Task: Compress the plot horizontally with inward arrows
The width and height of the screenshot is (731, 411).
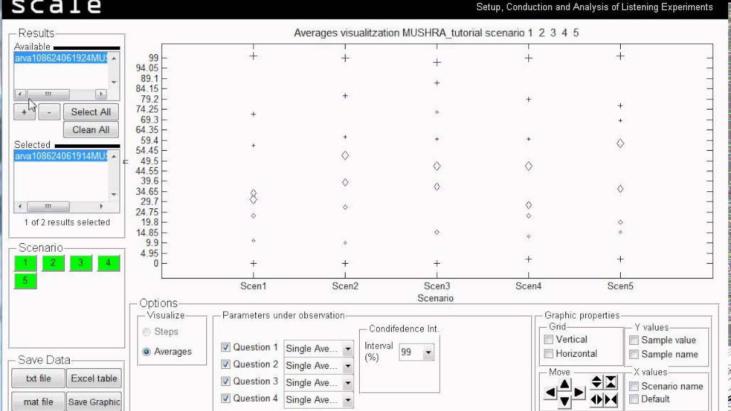Action: 610,400
